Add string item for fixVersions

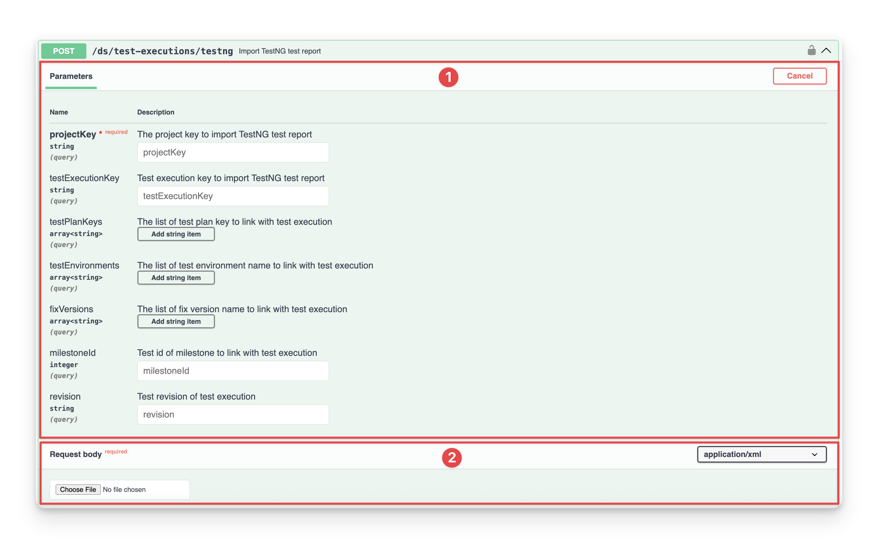[176, 322]
